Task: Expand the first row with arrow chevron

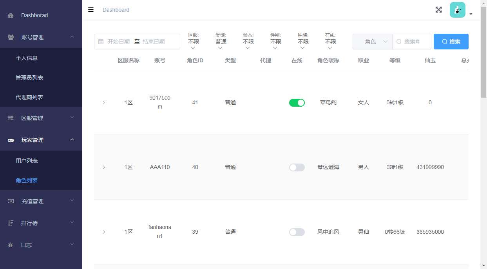Action: point(104,102)
